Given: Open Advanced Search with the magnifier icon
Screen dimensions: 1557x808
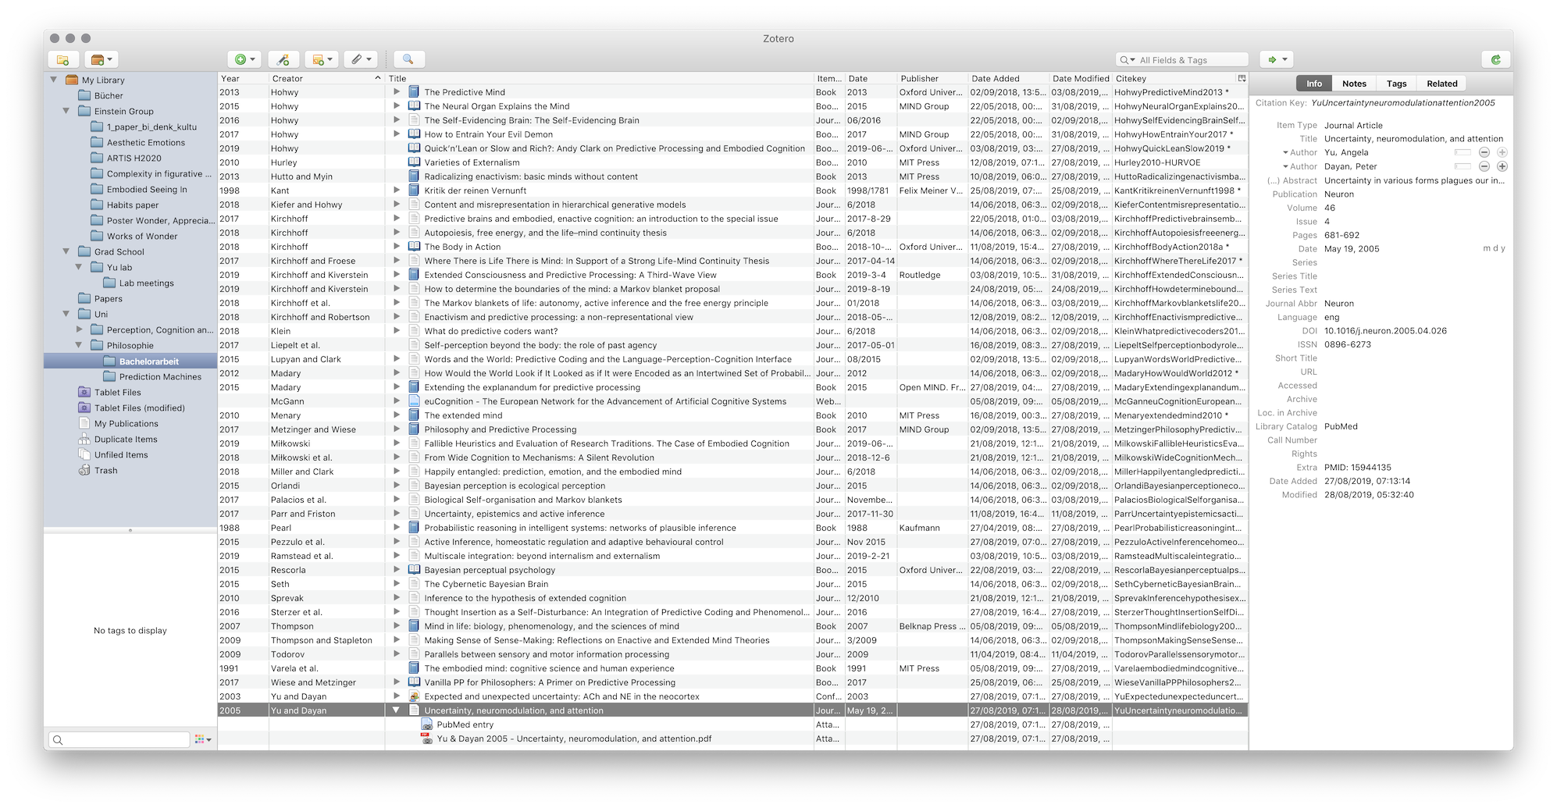Looking at the screenshot, I should 408,59.
